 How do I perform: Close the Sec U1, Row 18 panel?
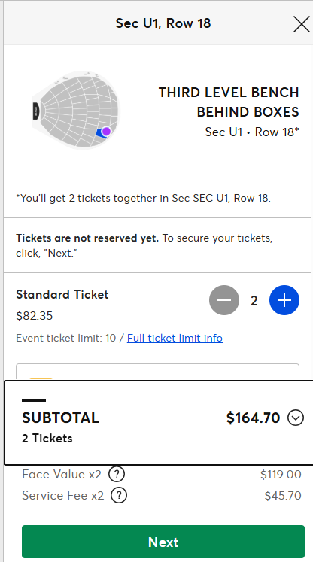[301, 24]
